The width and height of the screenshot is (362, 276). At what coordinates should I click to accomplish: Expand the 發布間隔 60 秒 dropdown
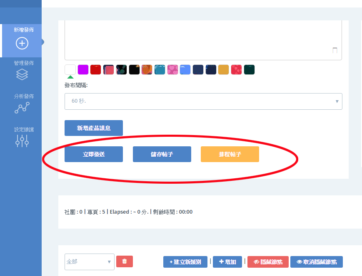pos(203,101)
